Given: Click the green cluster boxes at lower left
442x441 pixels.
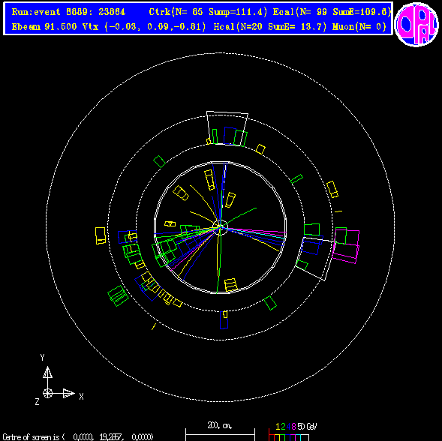Looking at the screenshot, I should coord(118,296).
